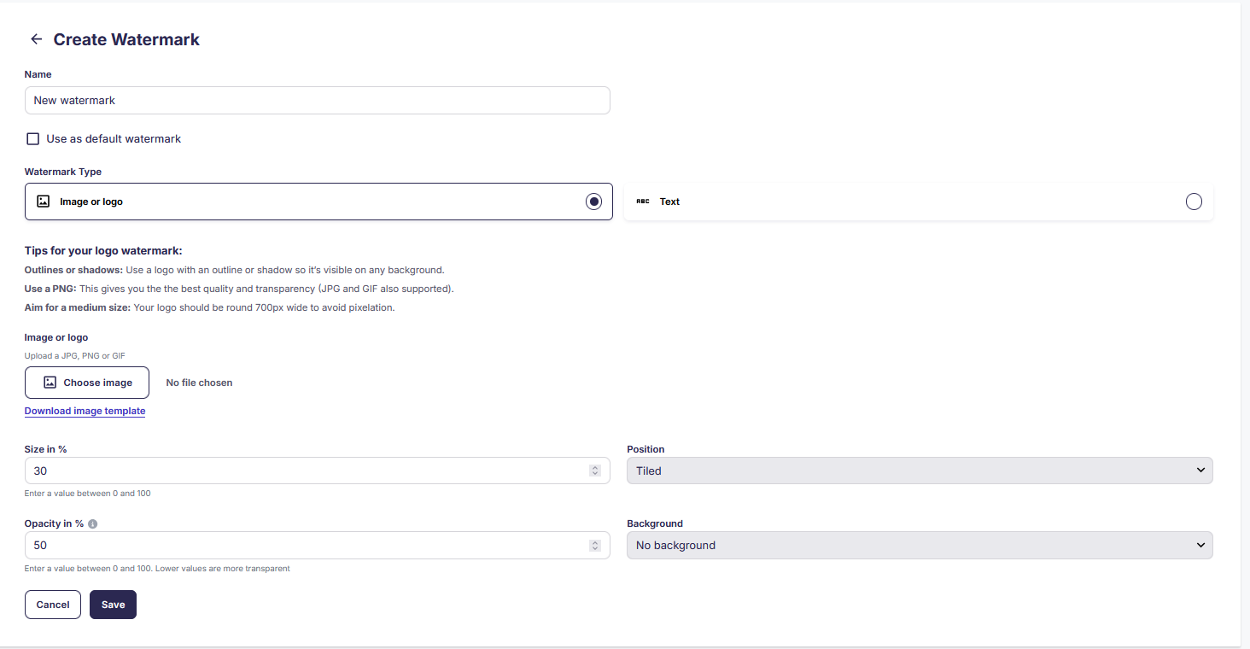The image size is (1250, 649).
Task: Click the Cancel button
Action: [52, 604]
